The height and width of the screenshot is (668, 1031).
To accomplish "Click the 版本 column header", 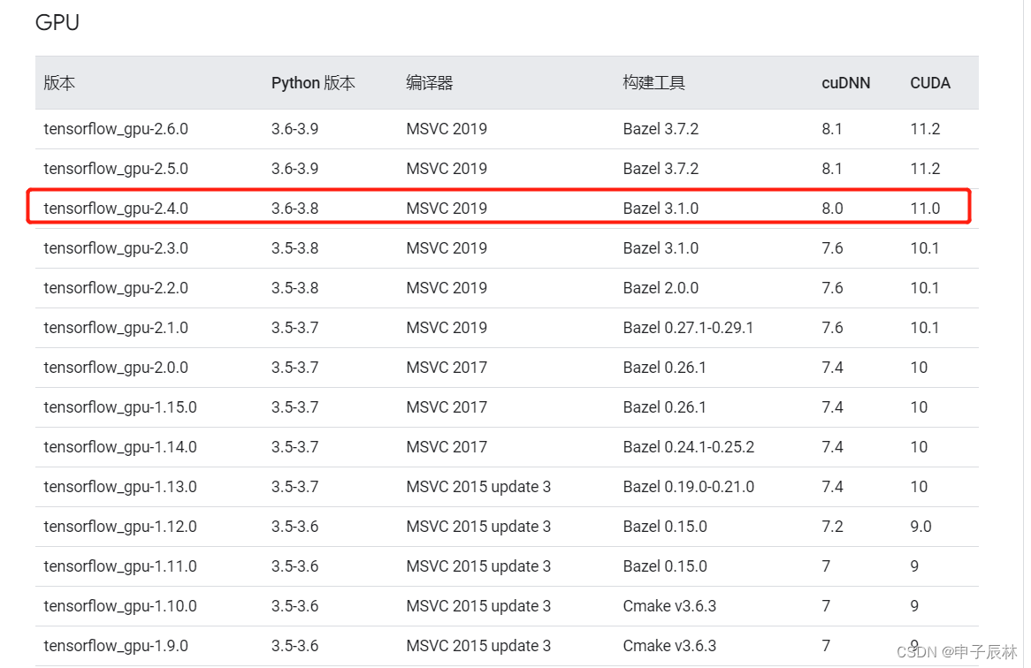I will (59, 83).
